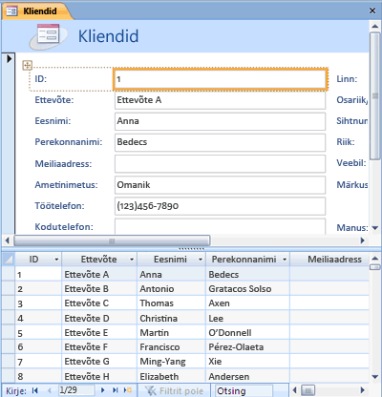
Task: Click cell Antonio in Eesnimi column
Action: 172,289
